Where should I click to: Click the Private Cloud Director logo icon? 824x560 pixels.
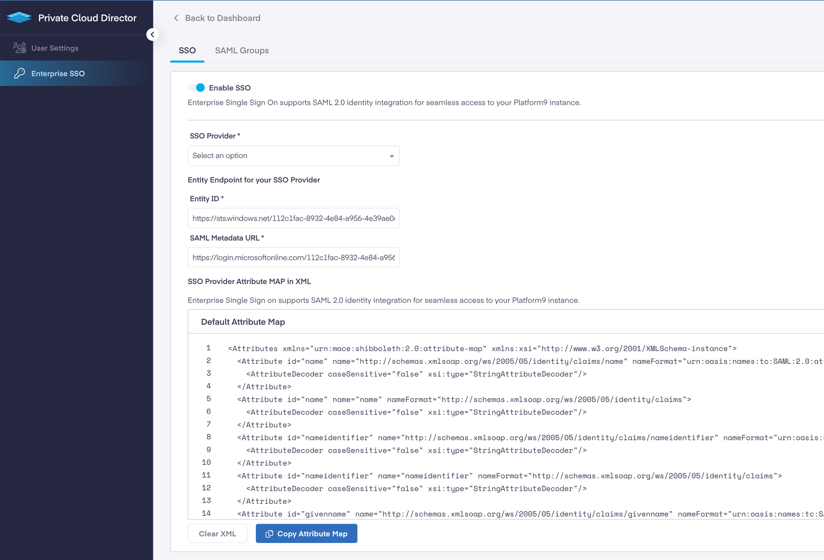click(x=19, y=18)
